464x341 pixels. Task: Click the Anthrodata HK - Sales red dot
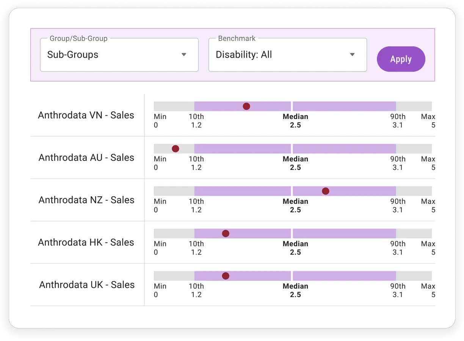[x=226, y=234]
